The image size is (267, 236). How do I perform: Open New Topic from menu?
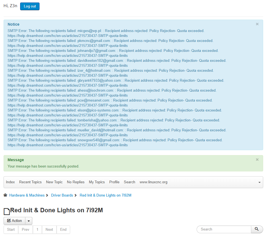pos(54,182)
